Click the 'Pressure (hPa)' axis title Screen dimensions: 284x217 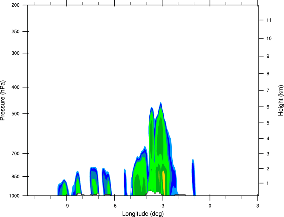pos(3,100)
